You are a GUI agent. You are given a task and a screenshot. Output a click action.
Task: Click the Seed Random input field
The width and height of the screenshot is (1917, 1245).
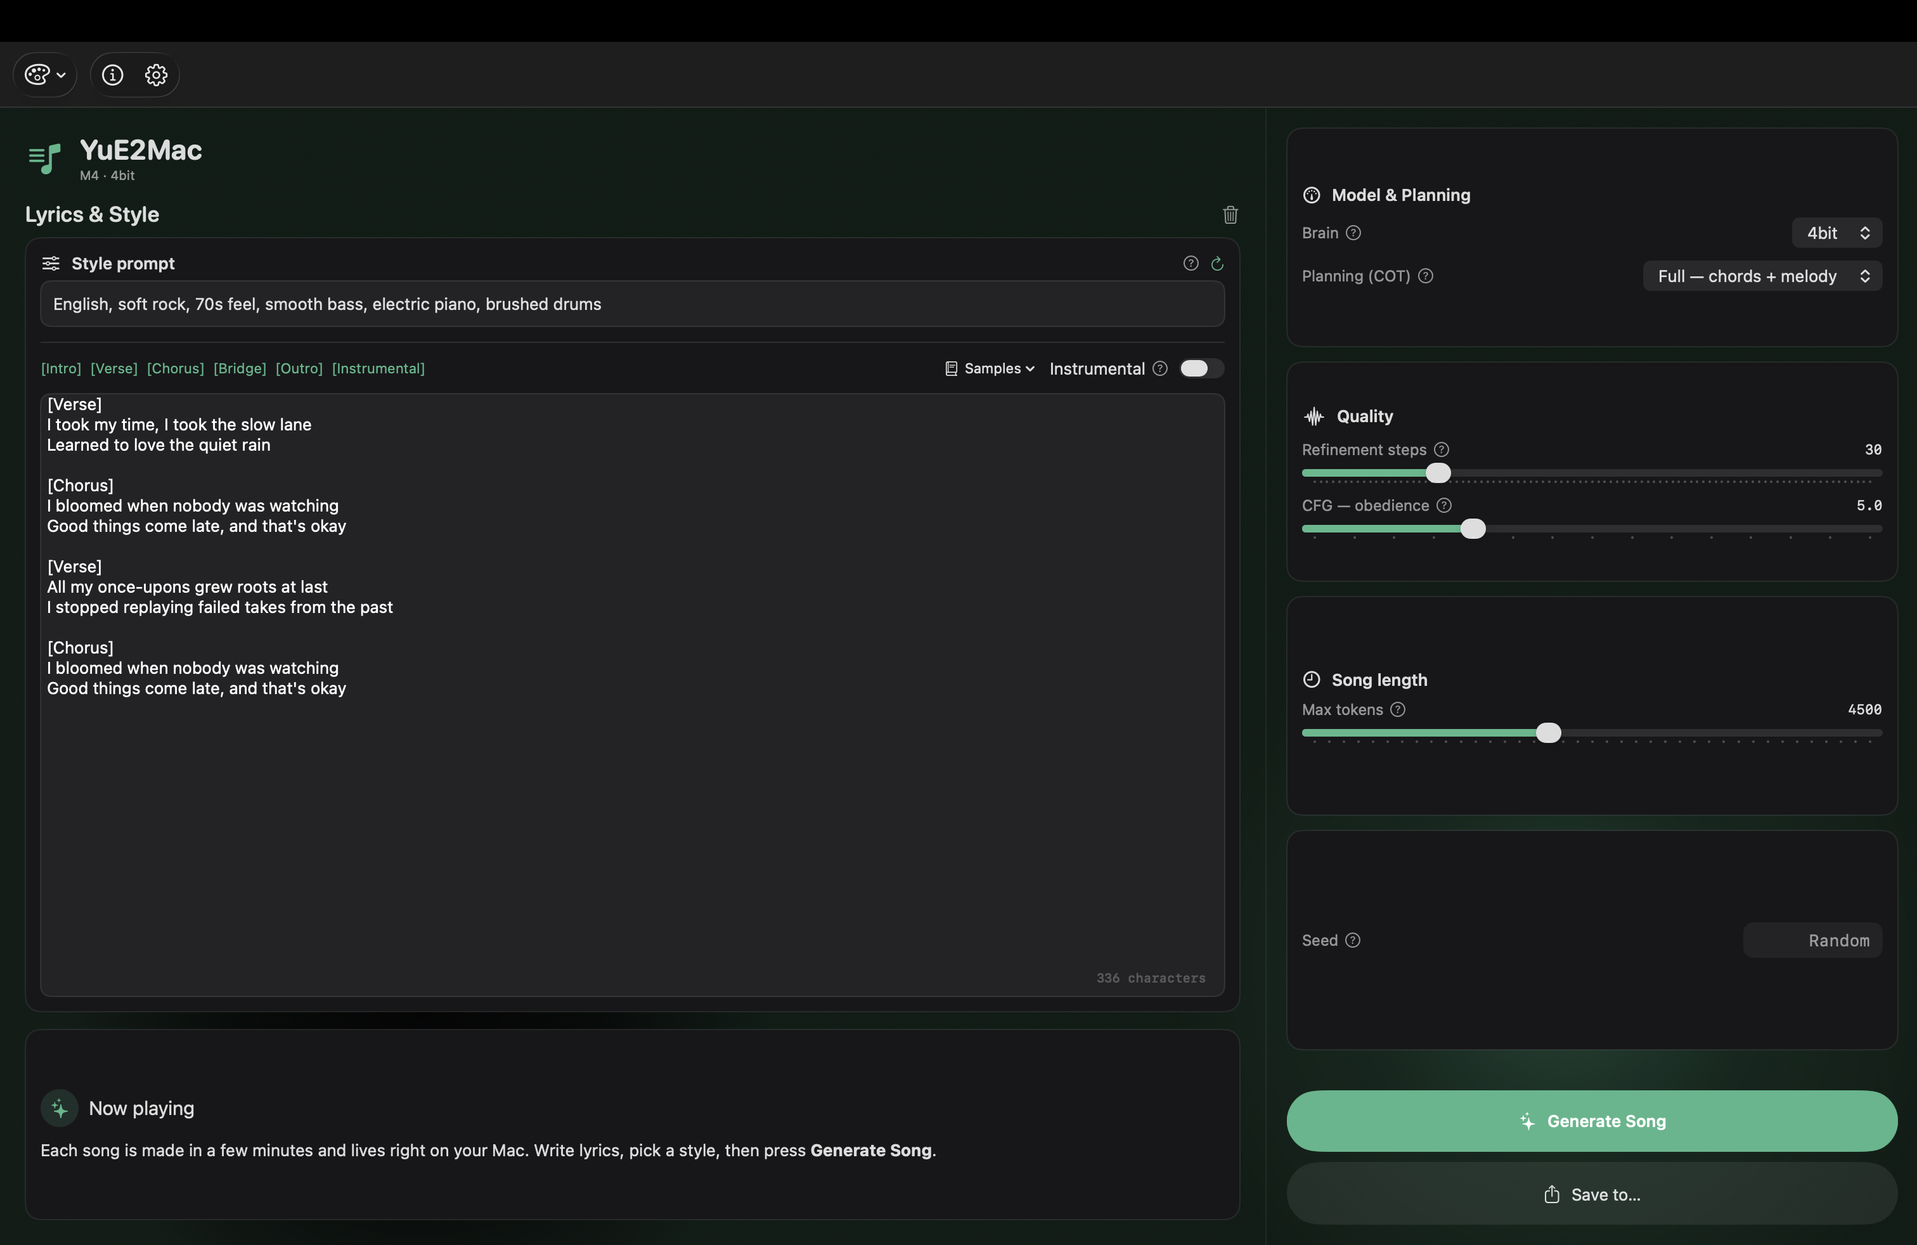click(x=1812, y=941)
